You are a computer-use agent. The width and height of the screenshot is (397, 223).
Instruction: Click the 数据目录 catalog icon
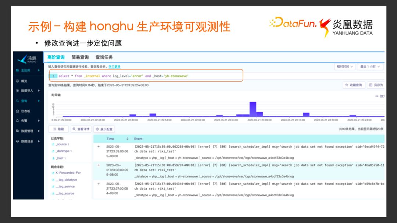(18, 141)
